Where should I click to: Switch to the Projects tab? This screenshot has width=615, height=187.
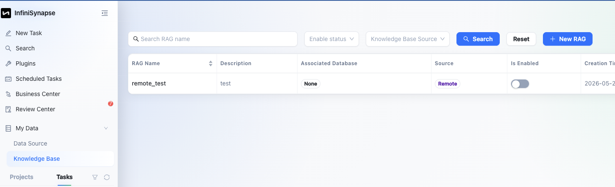[x=22, y=177]
